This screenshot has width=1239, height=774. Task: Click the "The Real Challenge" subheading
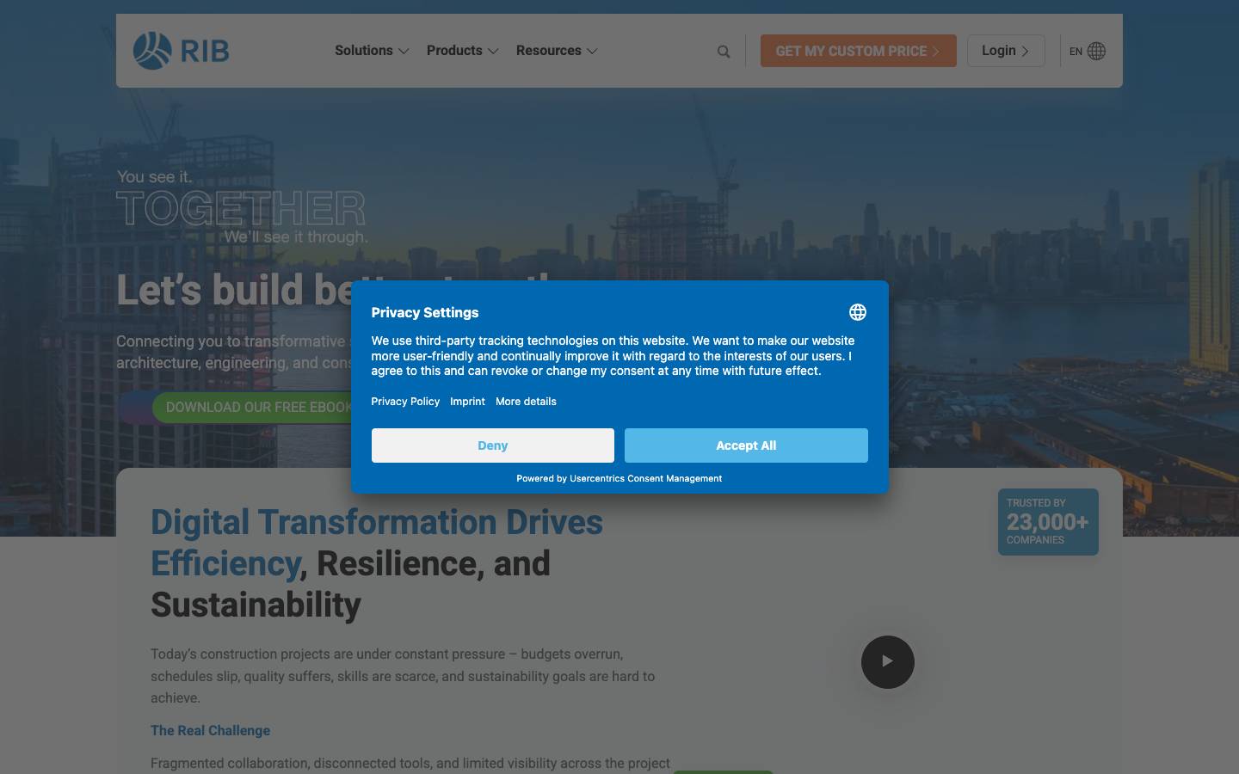point(210,730)
